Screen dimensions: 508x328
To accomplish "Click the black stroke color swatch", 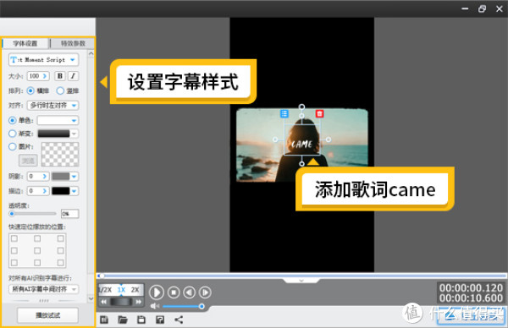I will click(x=61, y=191).
